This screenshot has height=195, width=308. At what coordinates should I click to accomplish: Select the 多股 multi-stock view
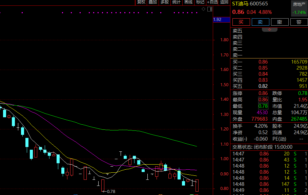click(164, 2)
